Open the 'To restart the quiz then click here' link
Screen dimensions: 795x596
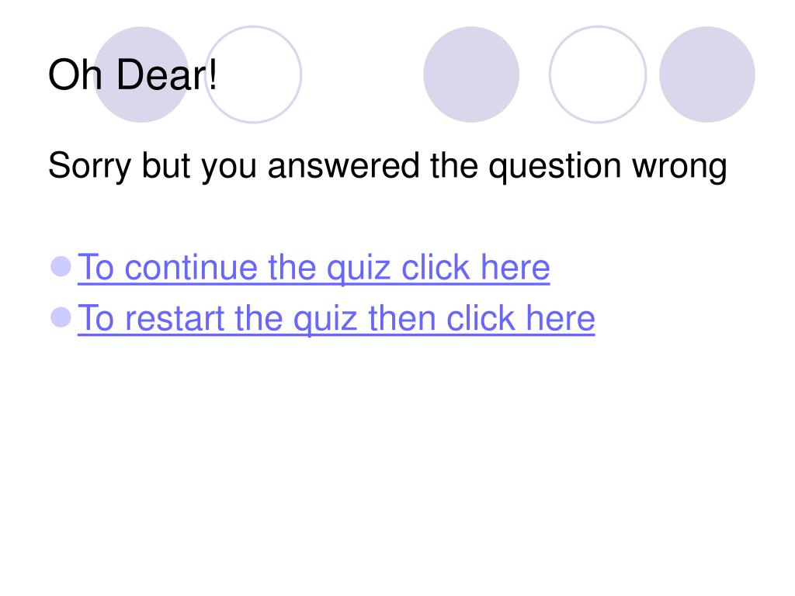(336, 318)
